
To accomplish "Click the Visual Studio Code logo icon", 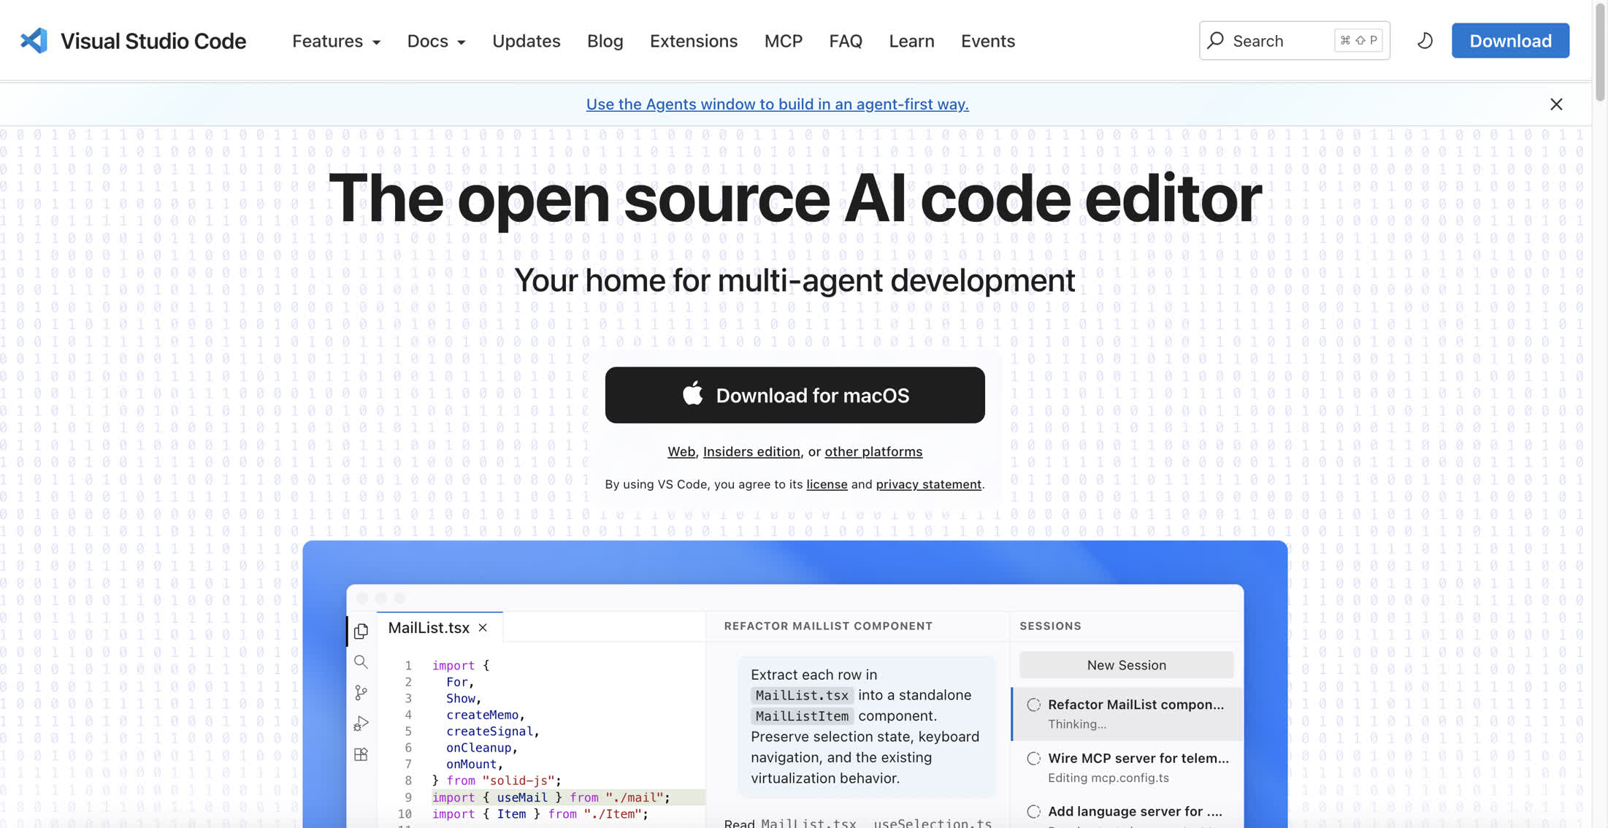I will pyautogui.click(x=34, y=41).
